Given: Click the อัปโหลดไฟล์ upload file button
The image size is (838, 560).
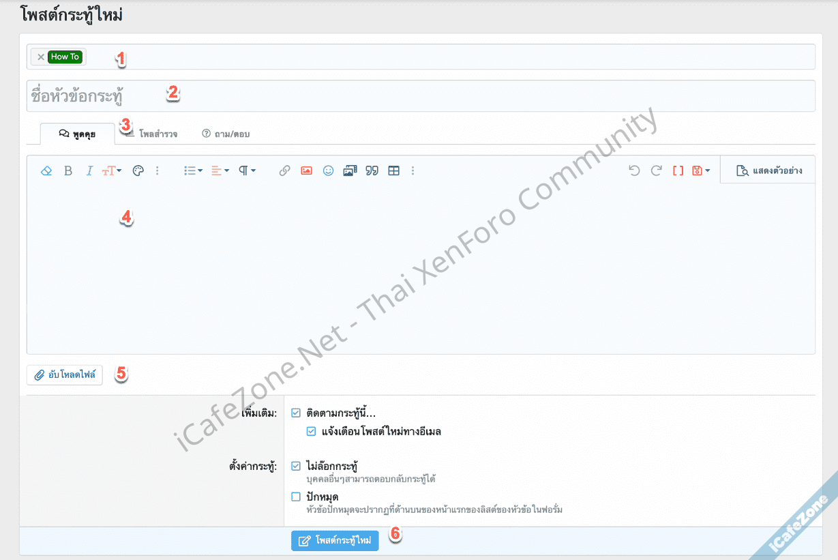Looking at the screenshot, I should coord(65,374).
